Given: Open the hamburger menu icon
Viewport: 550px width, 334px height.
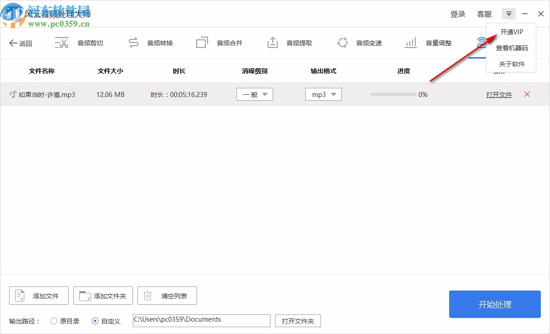Looking at the screenshot, I should coord(508,14).
